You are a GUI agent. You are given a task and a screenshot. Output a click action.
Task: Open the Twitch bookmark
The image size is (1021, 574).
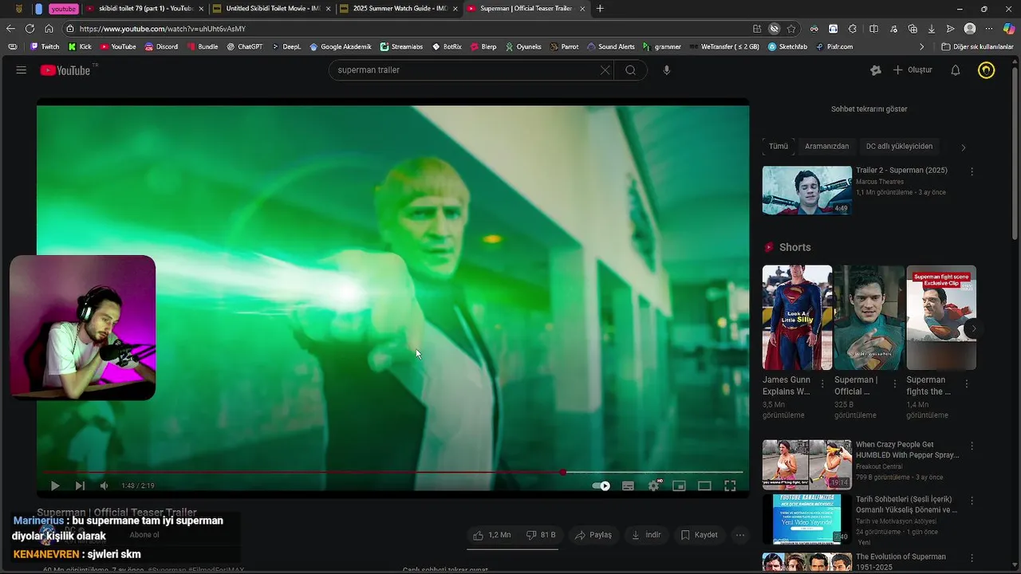[x=45, y=47]
